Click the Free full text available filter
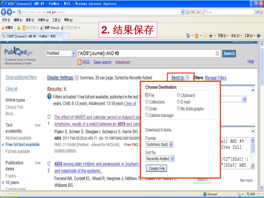Viewport: 264px width, 198px height. 22,144
